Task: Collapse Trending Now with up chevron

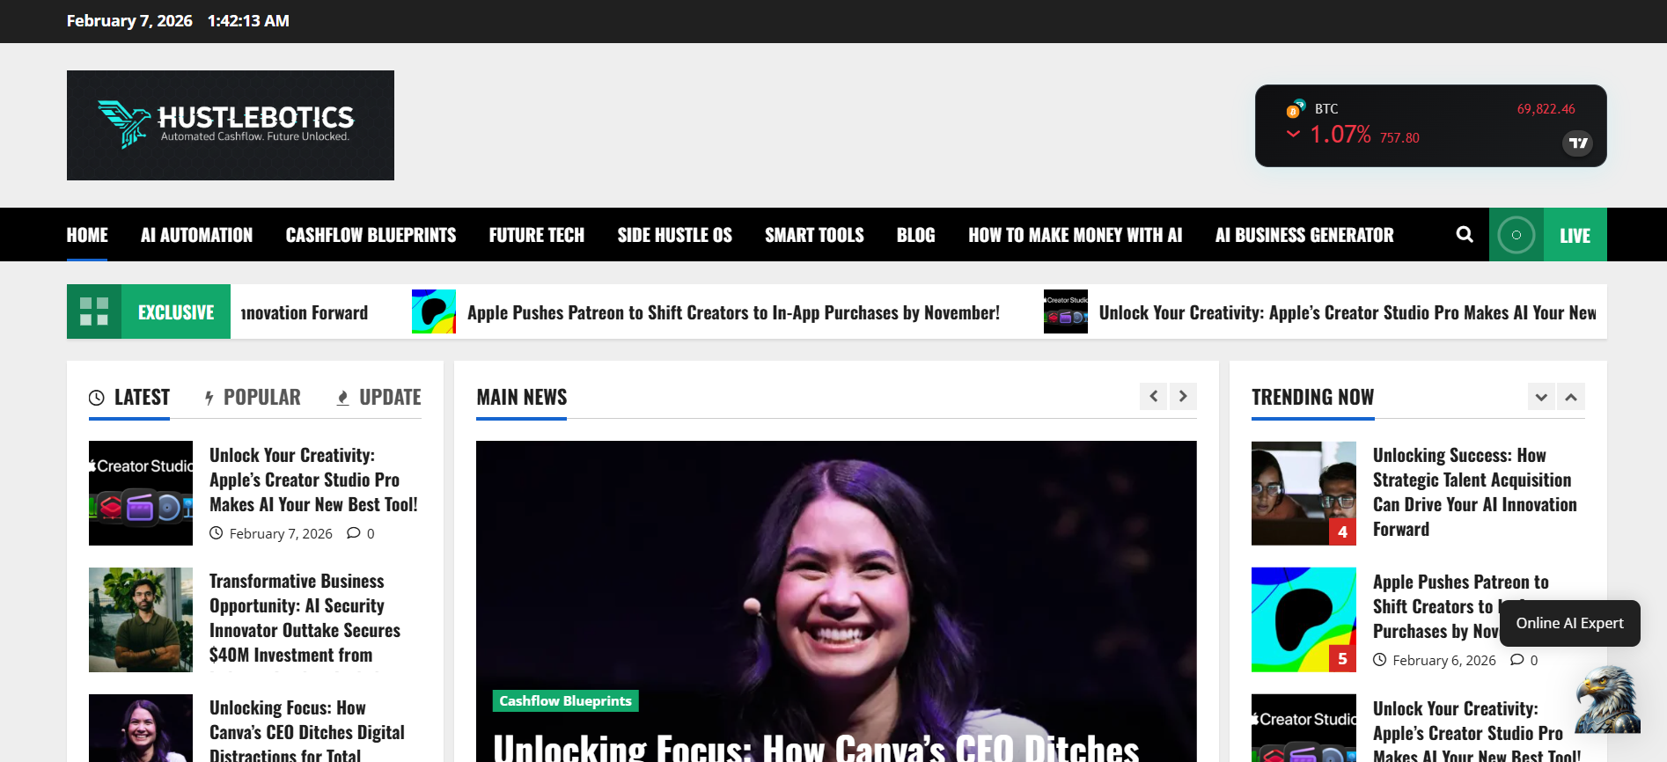Action: coord(1571,397)
